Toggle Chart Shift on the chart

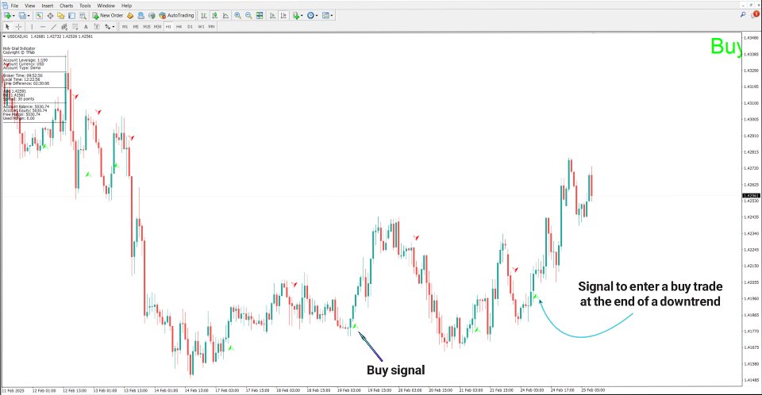pyautogui.click(x=283, y=16)
